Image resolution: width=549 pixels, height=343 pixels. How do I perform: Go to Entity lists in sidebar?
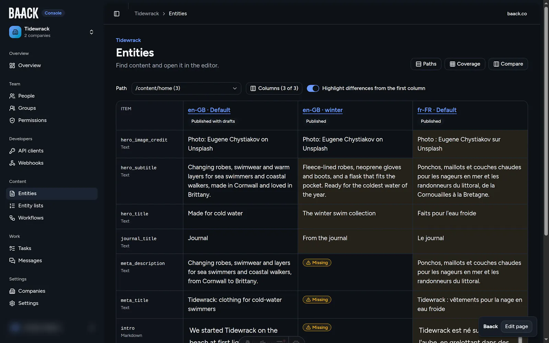coord(52,206)
